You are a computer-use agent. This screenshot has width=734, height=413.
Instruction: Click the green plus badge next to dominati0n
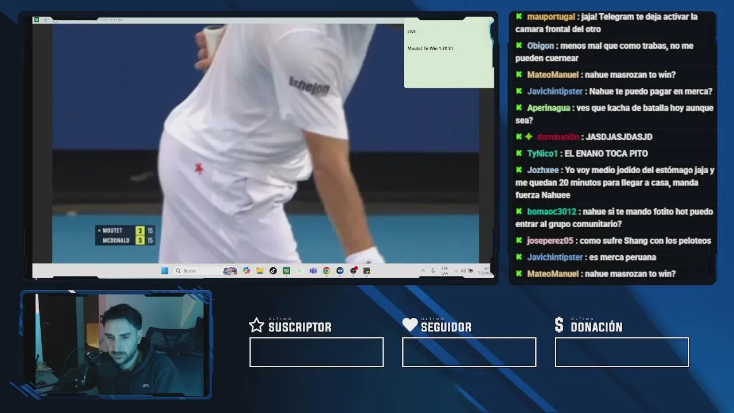tap(529, 137)
